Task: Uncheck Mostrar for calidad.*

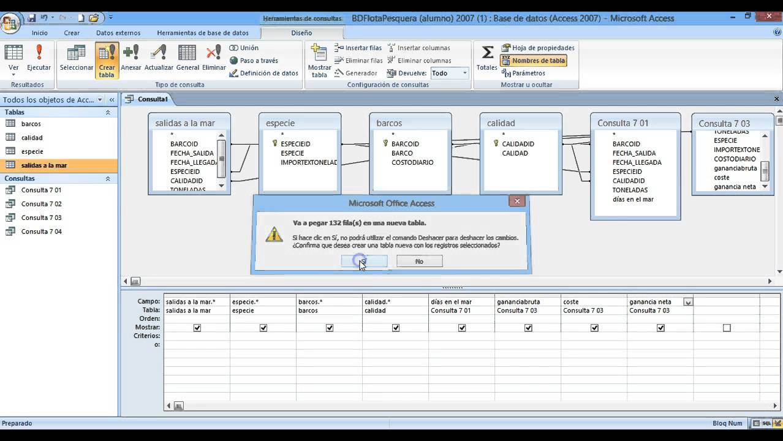Action: pyautogui.click(x=396, y=328)
